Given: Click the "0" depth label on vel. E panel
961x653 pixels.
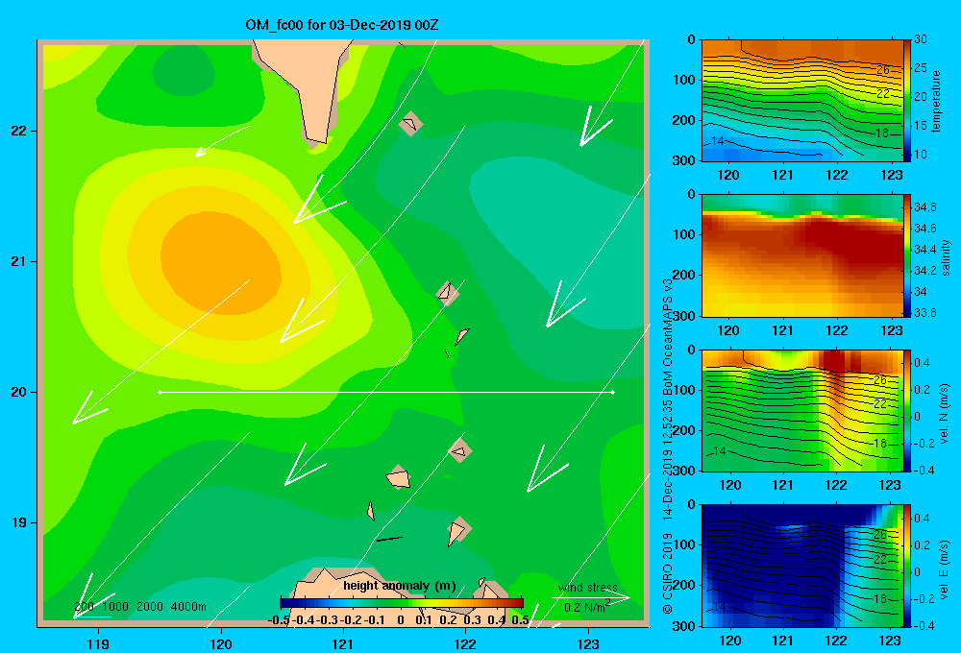Looking at the screenshot, I should (691, 505).
